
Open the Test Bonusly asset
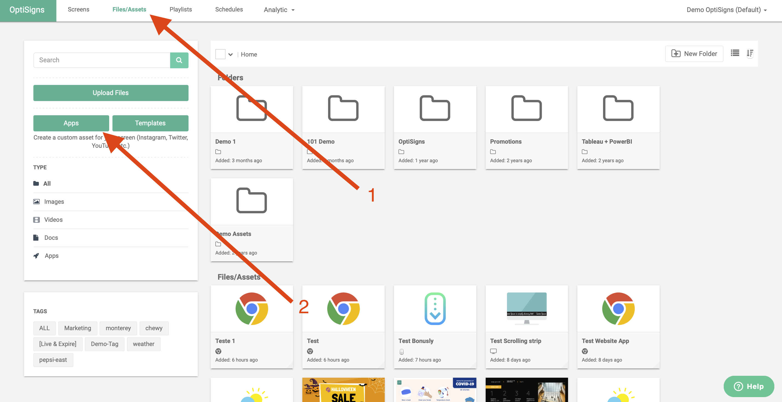point(435,326)
